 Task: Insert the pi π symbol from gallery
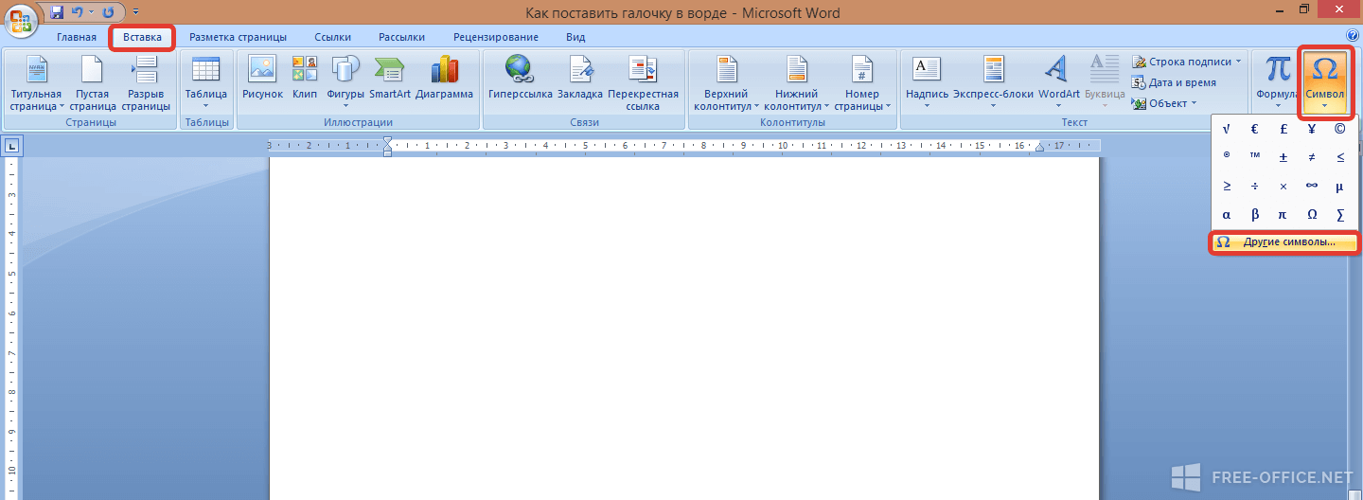(x=1283, y=215)
